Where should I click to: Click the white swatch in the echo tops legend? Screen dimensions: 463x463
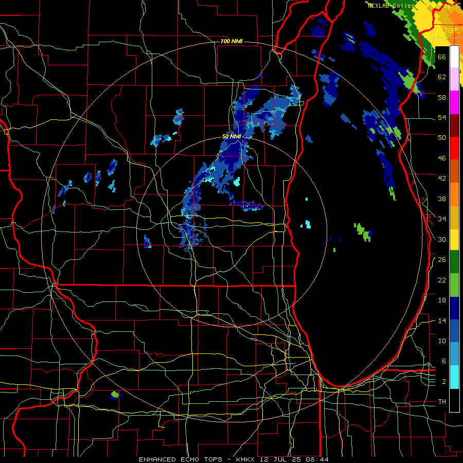454,57
